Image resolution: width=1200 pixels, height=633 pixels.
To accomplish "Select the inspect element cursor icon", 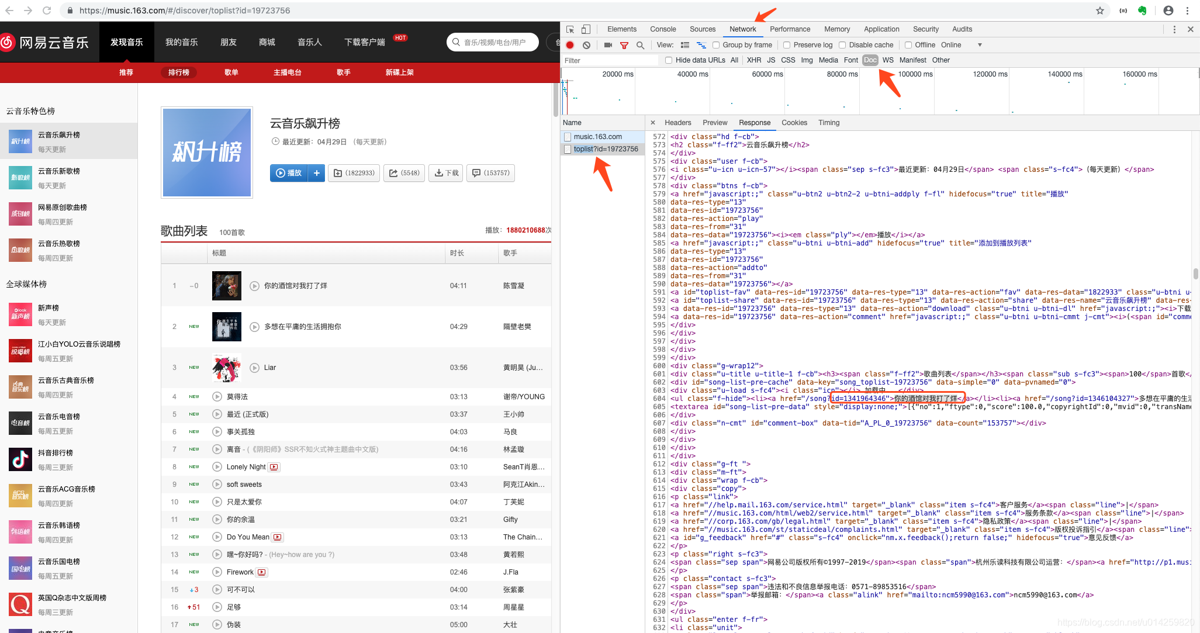I will point(570,29).
